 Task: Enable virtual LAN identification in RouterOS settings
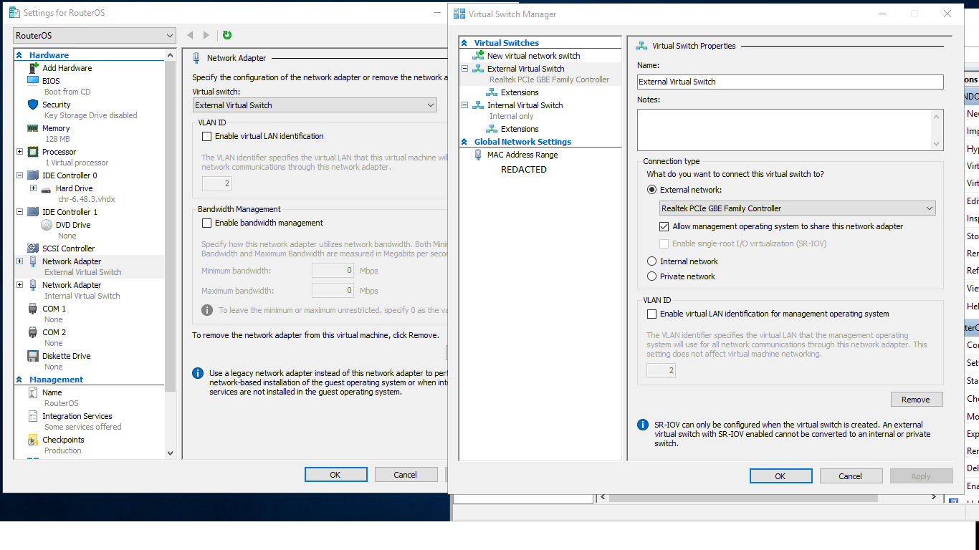(207, 136)
